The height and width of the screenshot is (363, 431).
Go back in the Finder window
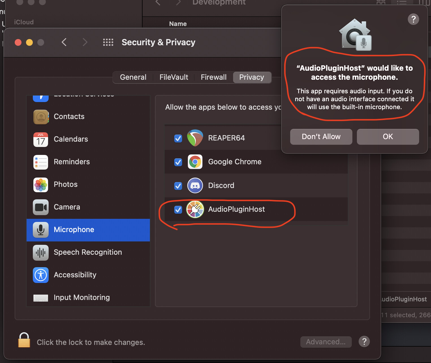pos(158,3)
